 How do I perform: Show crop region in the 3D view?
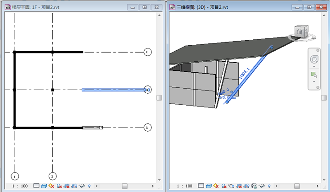click(246, 186)
